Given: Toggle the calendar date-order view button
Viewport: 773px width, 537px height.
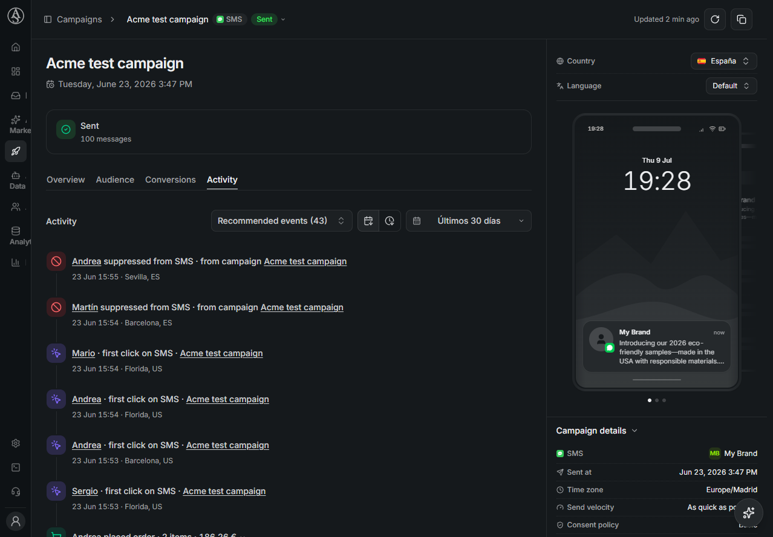Looking at the screenshot, I should coord(368,221).
